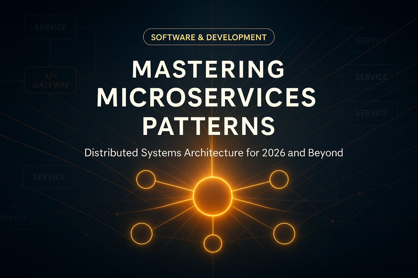
Task: Select the lowest SERVICE box on the right side
Action: 370,113
